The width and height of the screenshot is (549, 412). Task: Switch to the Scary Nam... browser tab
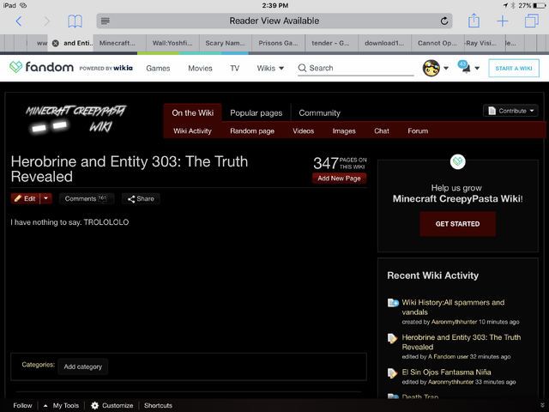226,43
